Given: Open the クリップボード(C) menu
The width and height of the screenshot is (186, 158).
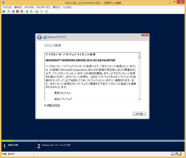Looking at the screenshot, I should tap(43, 7).
